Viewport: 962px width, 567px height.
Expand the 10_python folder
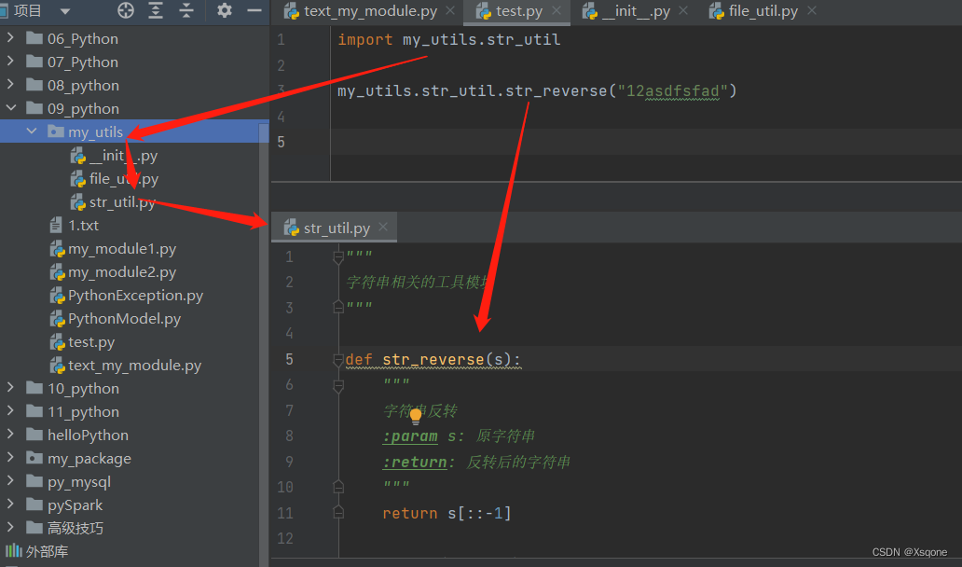point(10,388)
